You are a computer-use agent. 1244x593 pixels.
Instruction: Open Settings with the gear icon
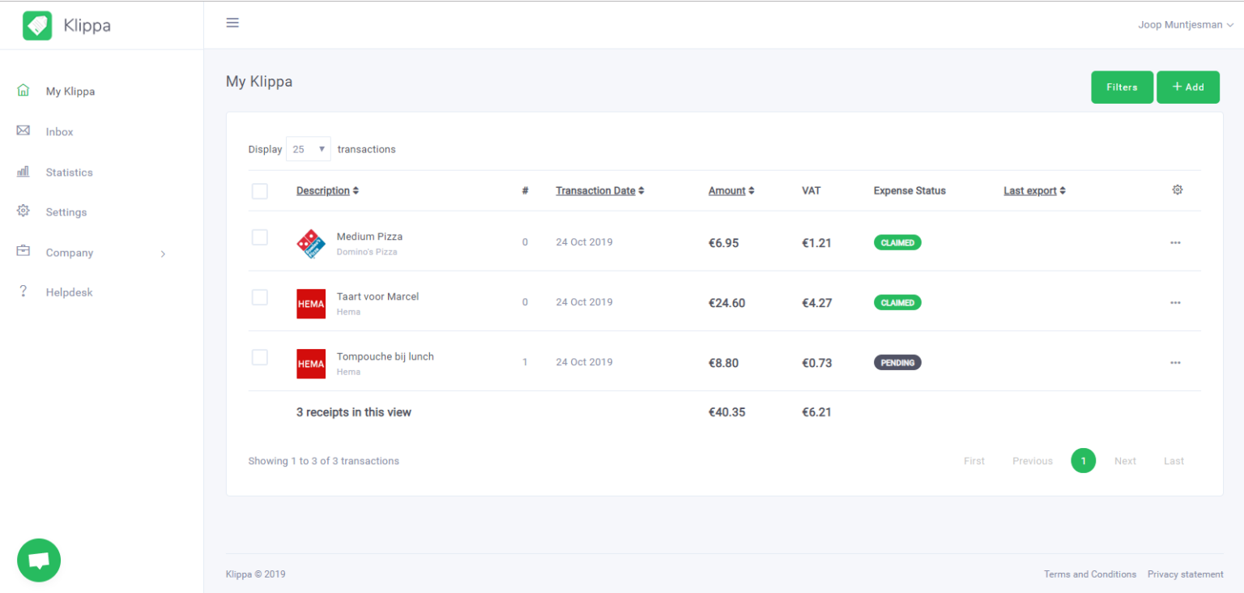coord(24,211)
